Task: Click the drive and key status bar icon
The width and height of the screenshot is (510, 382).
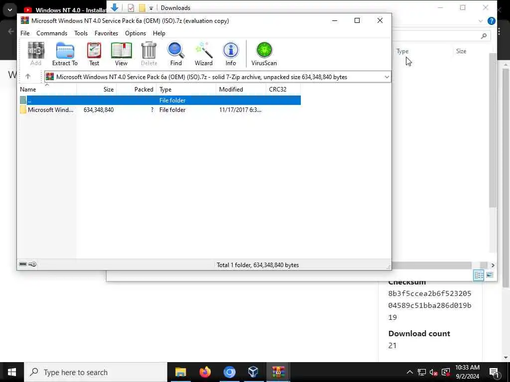Action: (x=28, y=265)
